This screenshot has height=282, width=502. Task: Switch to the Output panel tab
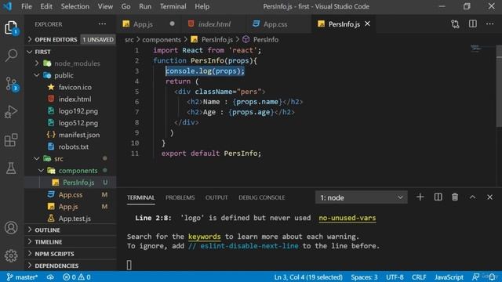click(216, 197)
